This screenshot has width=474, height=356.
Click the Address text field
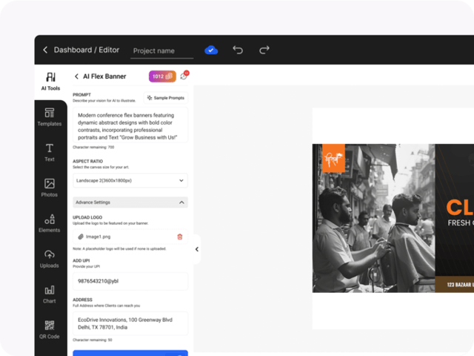click(x=130, y=323)
